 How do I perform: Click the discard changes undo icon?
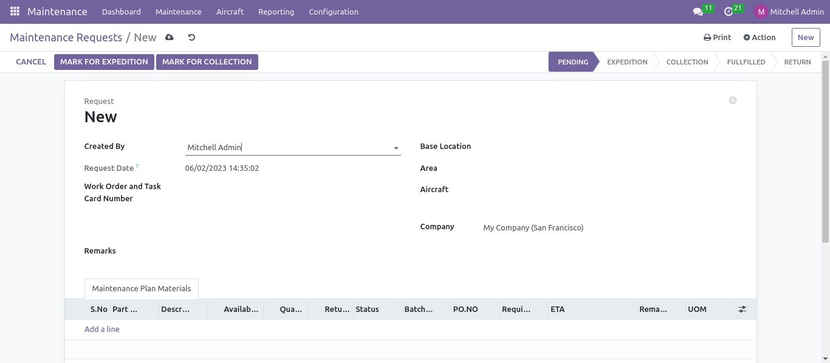191,38
